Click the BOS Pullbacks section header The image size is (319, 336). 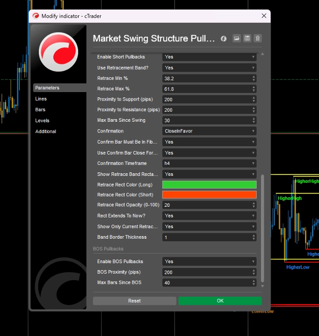(x=108, y=249)
